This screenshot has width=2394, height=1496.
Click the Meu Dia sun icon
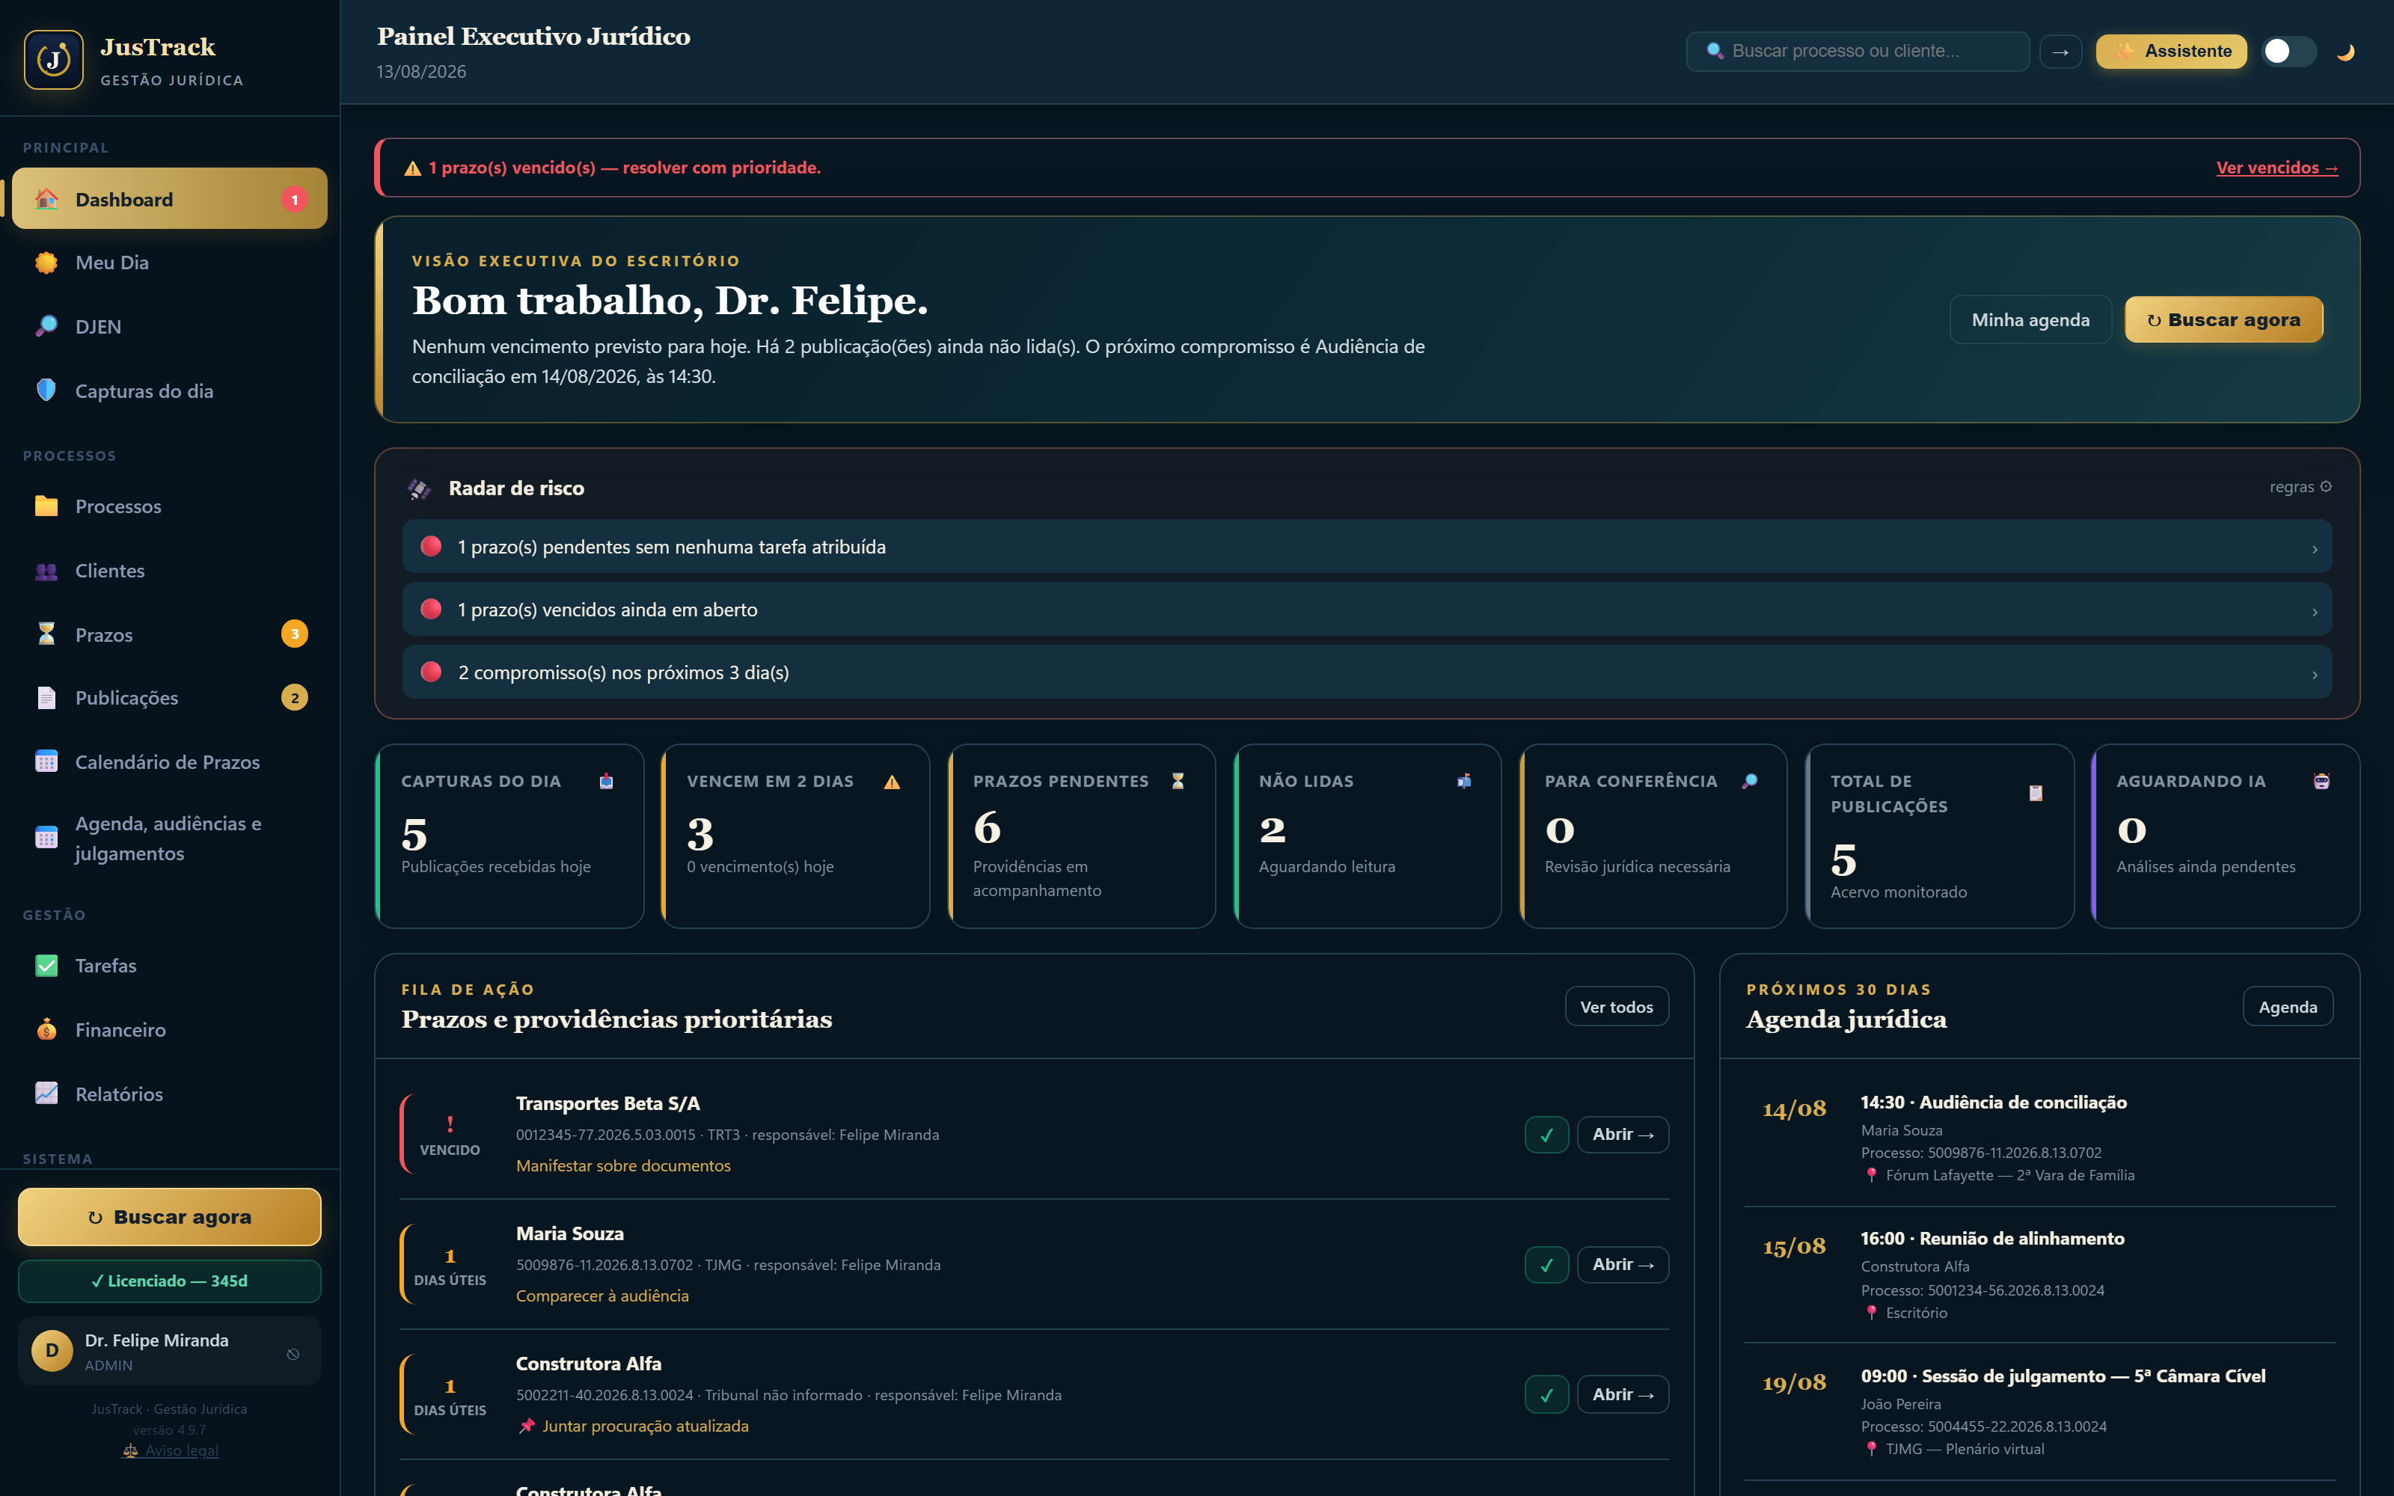tap(46, 263)
